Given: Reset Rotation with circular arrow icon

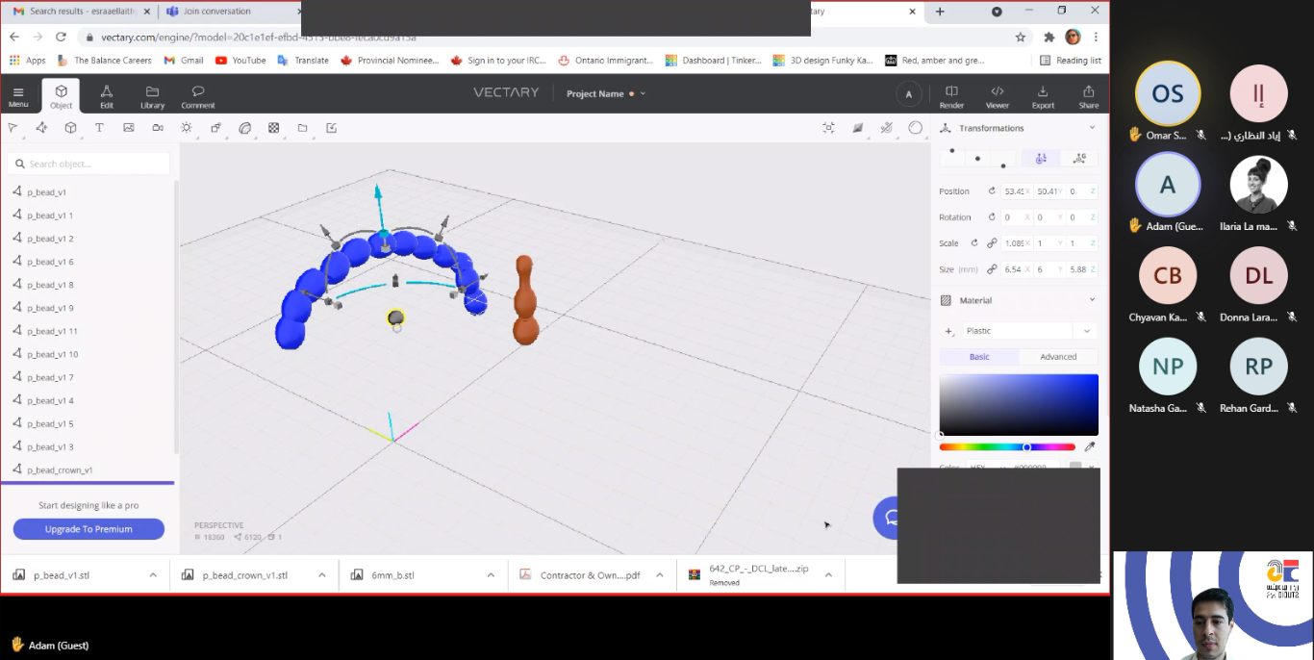Looking at the screenshot, I should coord(992,217).
